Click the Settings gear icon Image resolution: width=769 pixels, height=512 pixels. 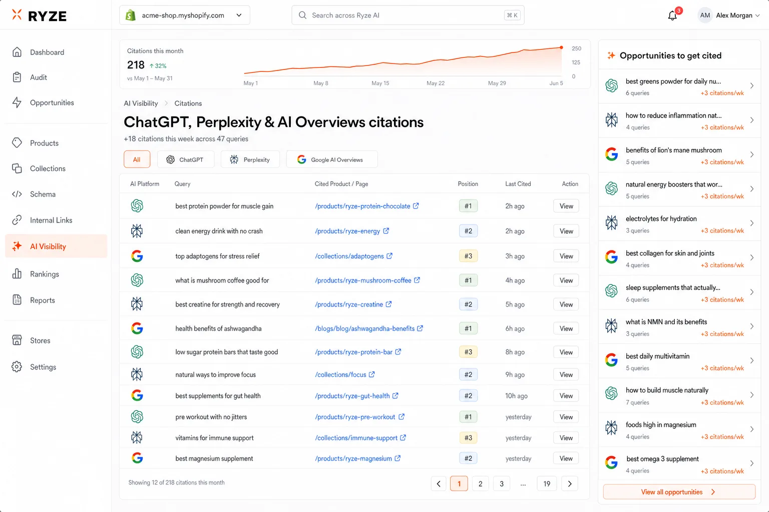click(17, 366)
